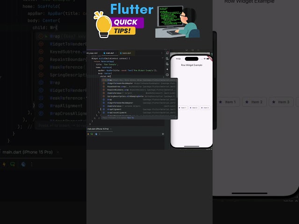This screenshot has height=224, width=299.
Task: Switch to the basic.dart editor tab
Action: pyautogui.click(x=127, y=53)
